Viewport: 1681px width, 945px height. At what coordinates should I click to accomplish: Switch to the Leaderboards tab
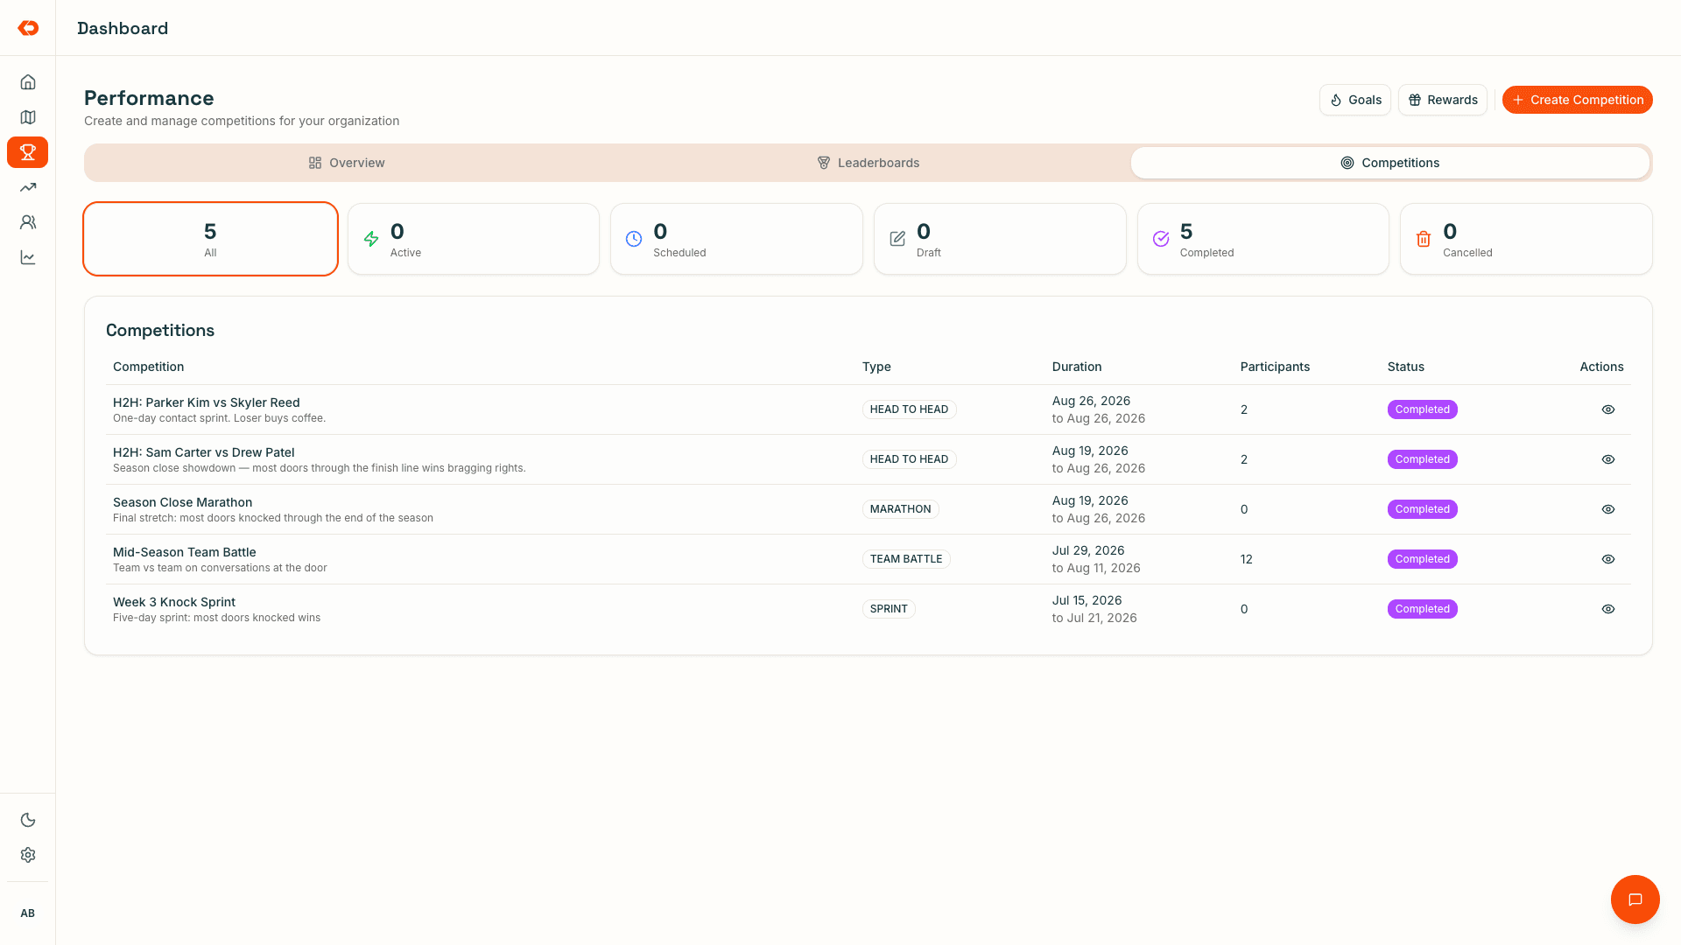coord(869,163)
